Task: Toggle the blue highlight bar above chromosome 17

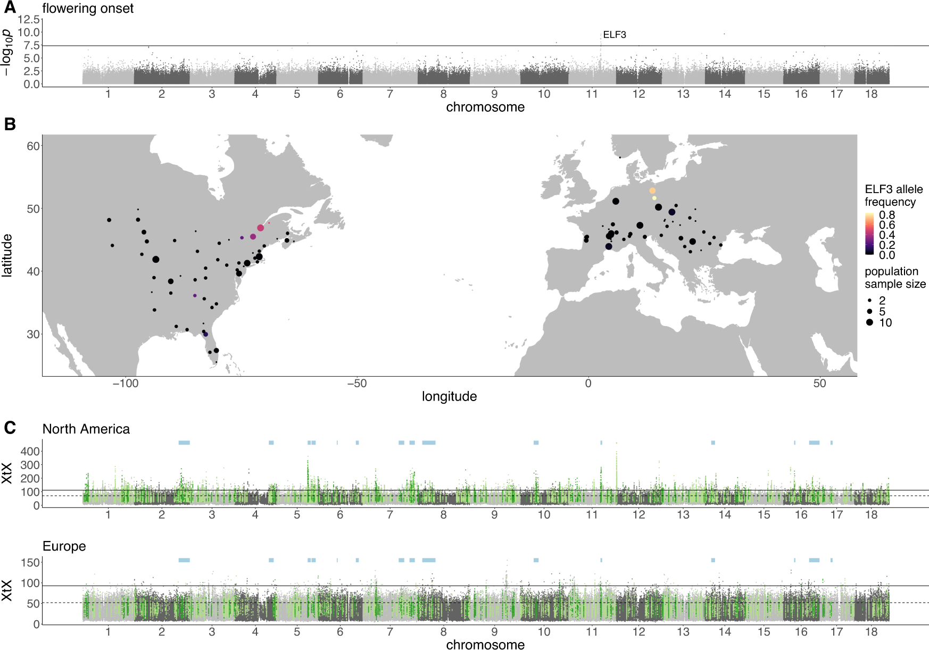Action: tap(831, 441)
